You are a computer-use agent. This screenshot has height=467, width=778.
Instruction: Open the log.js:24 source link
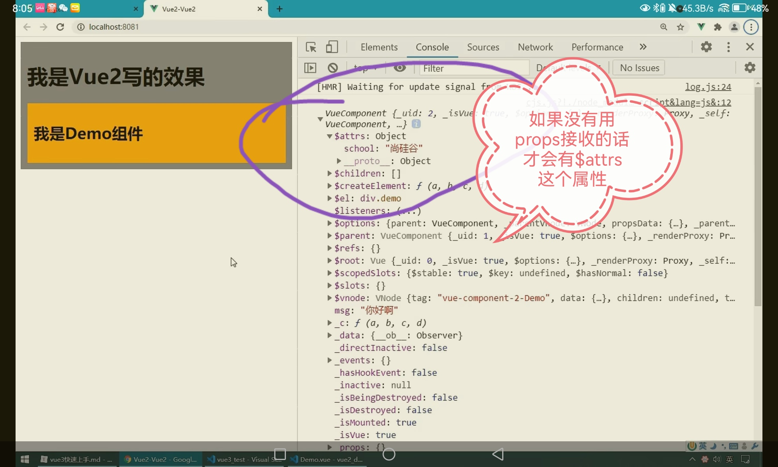pos(708,87)
